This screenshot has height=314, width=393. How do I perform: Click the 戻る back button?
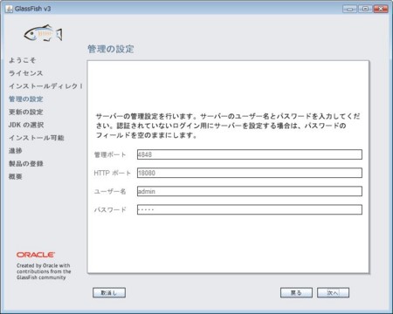click(296, 292)
